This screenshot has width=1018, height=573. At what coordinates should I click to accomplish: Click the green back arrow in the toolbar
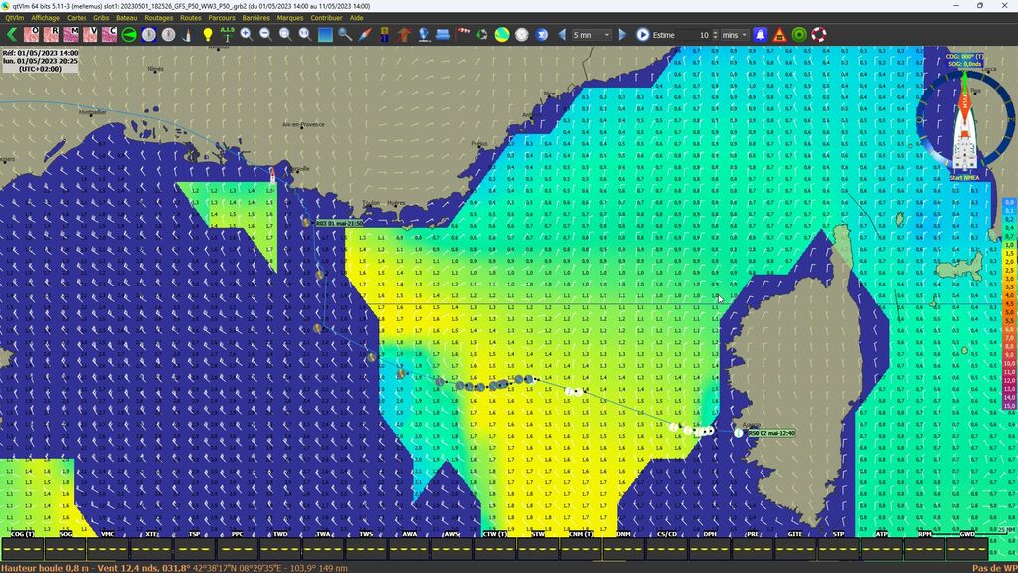12,35
